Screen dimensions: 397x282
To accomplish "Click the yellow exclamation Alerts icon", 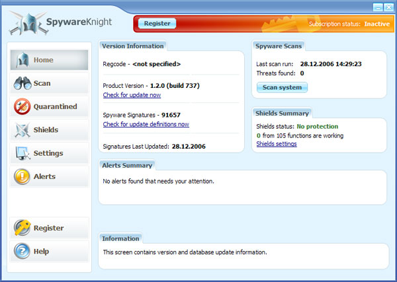I will tap(22, 176).
